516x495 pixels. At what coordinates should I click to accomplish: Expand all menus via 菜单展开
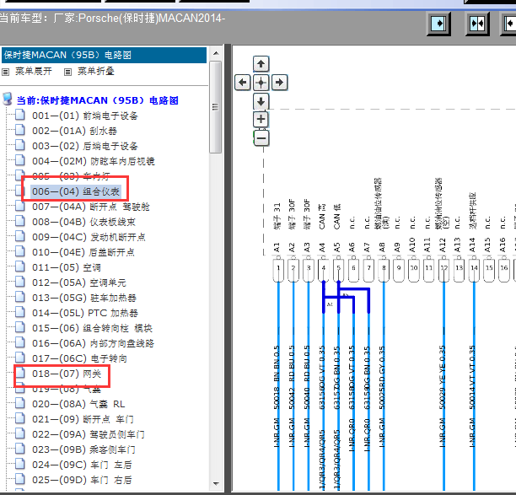click(34, 72)
